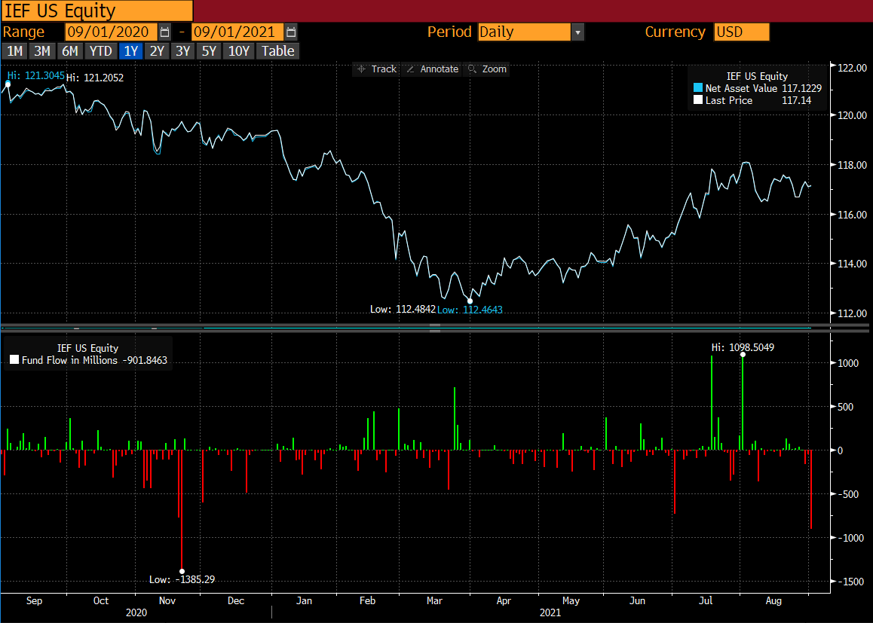Click the 2020 year label on time axis
873x623 pixels.
click(x=136, y=612)
